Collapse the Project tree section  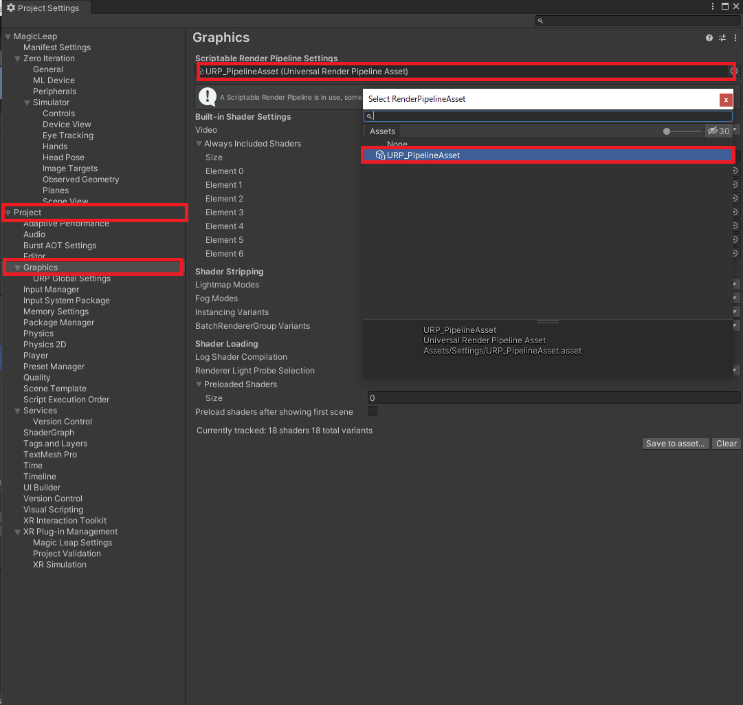pos(8,213)
